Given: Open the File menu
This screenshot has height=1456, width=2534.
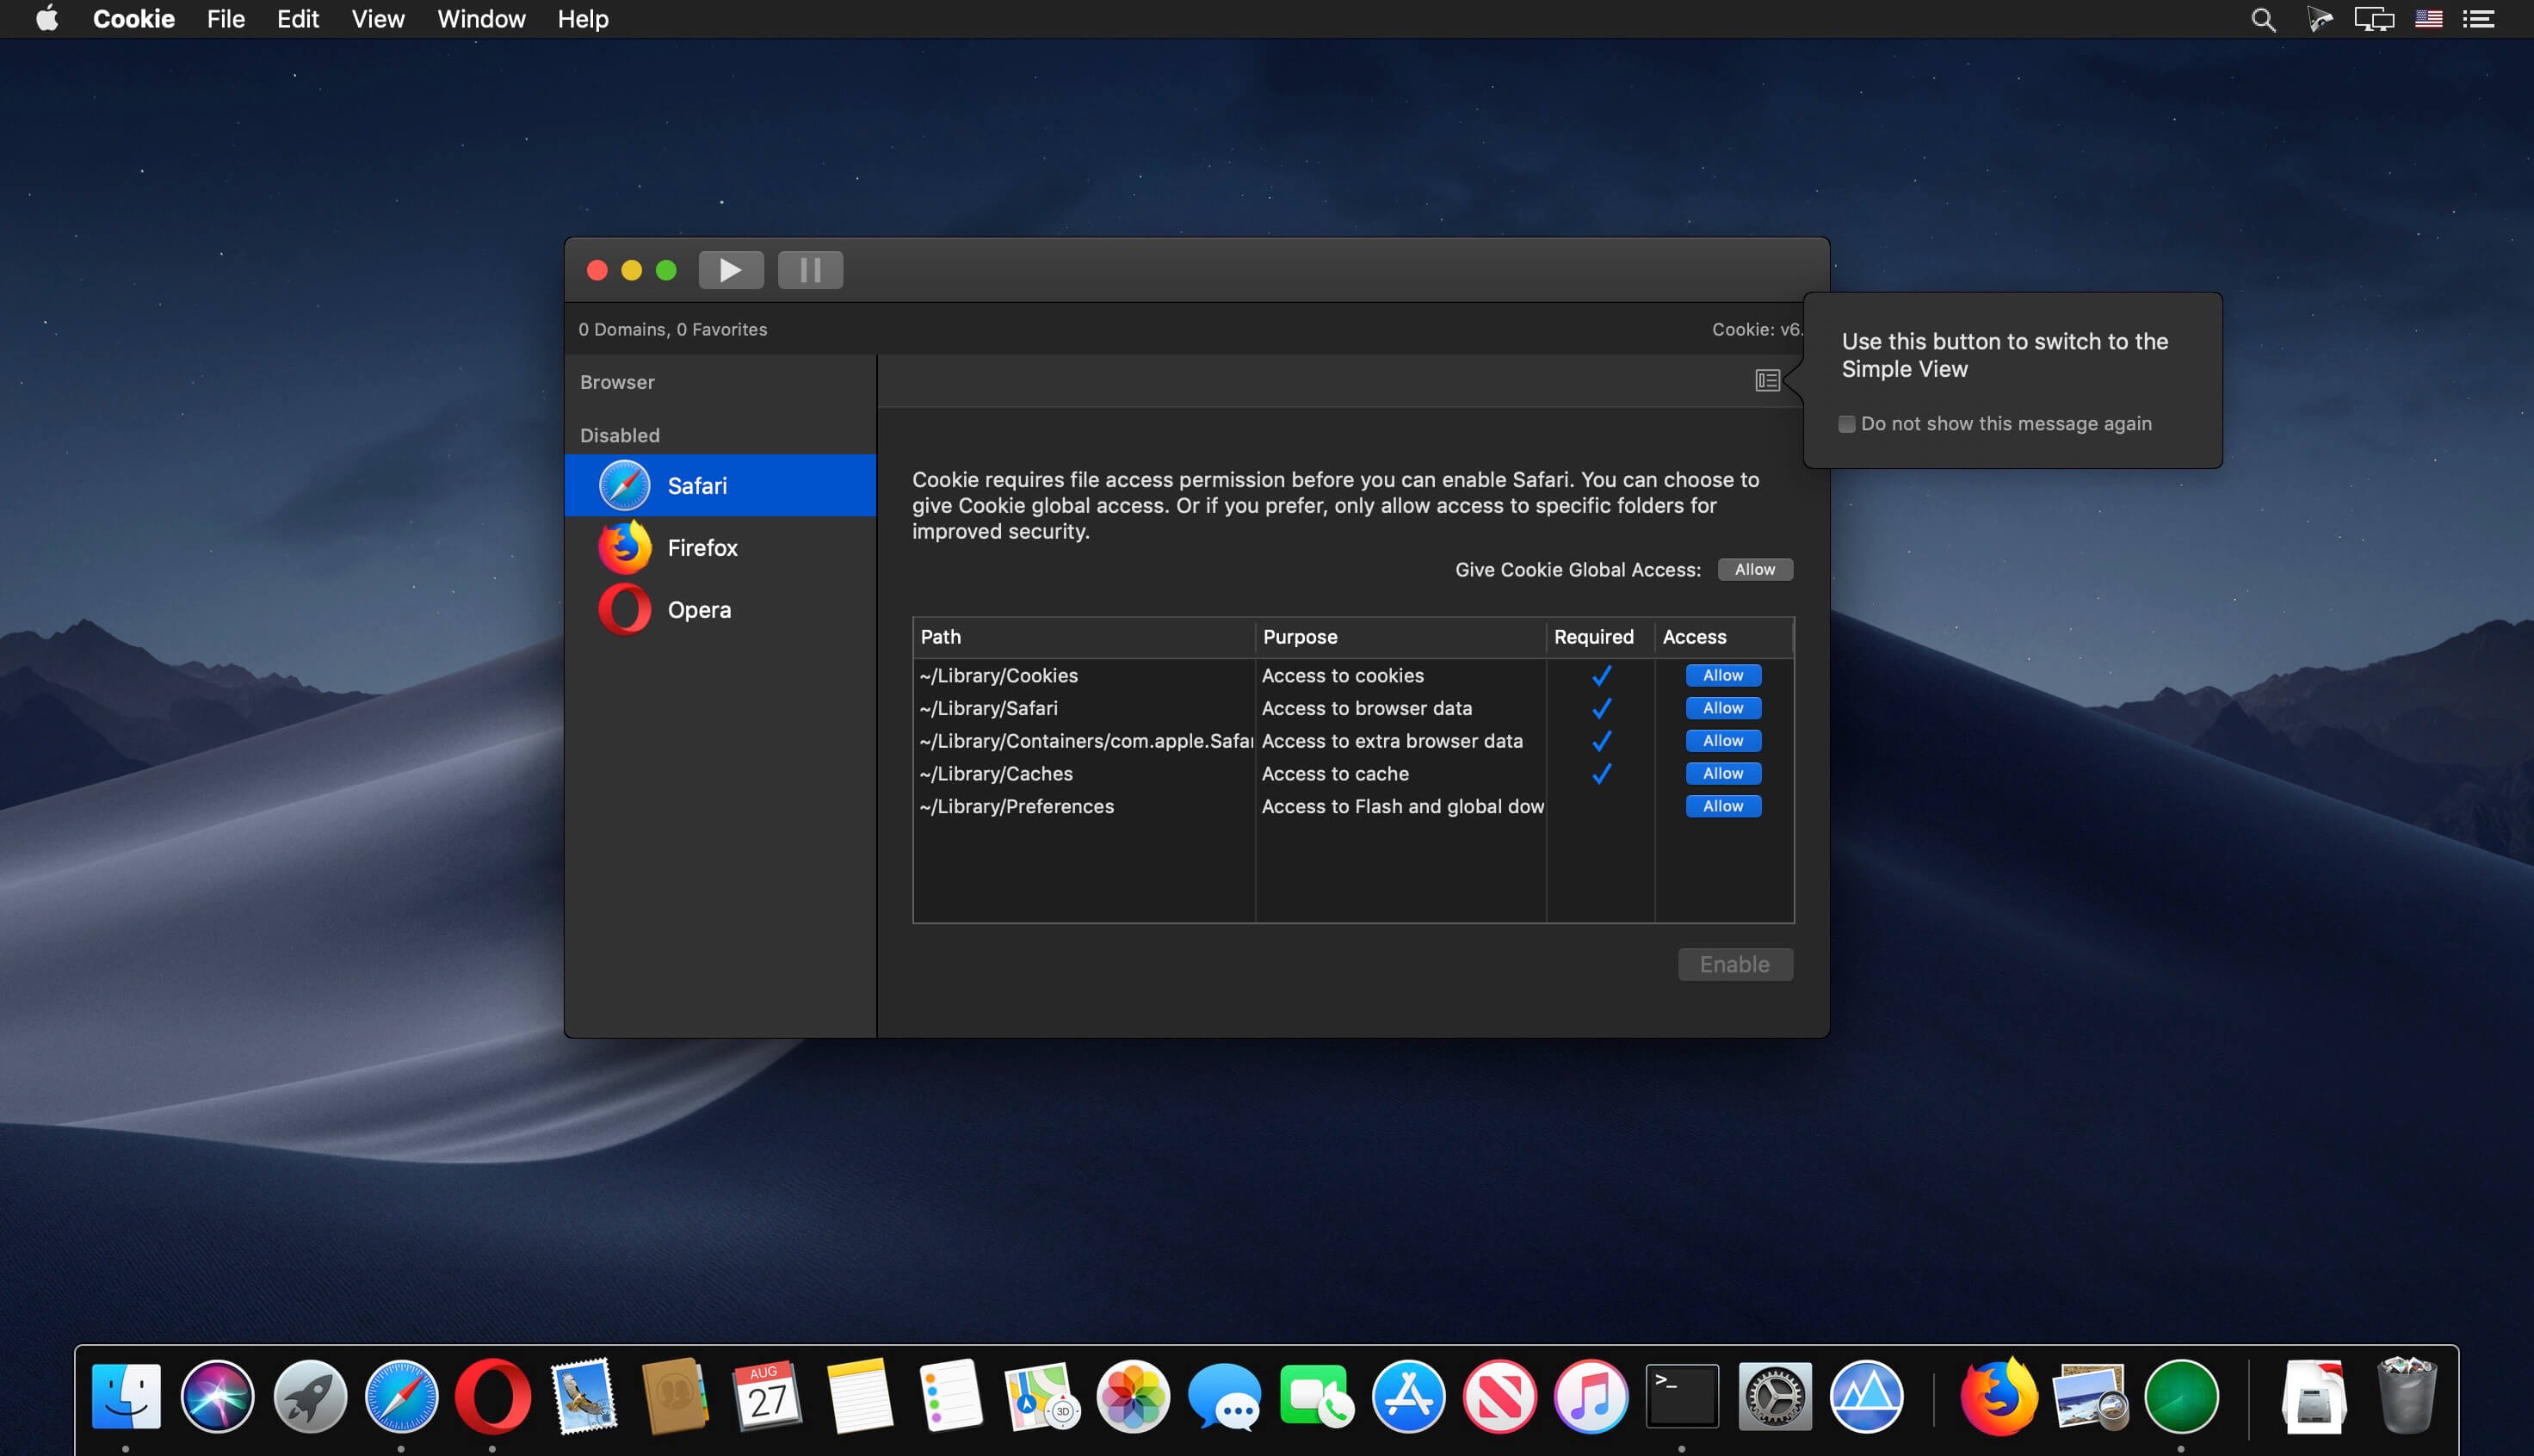Looking at the screenshot, I should click(x=225, y=19).
